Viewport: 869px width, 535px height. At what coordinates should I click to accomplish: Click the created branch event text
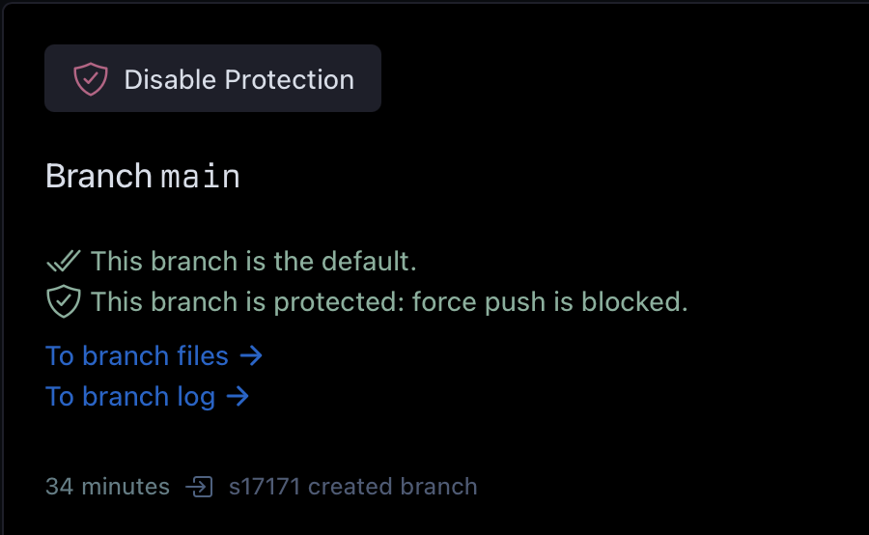click(x=392, y=487)
